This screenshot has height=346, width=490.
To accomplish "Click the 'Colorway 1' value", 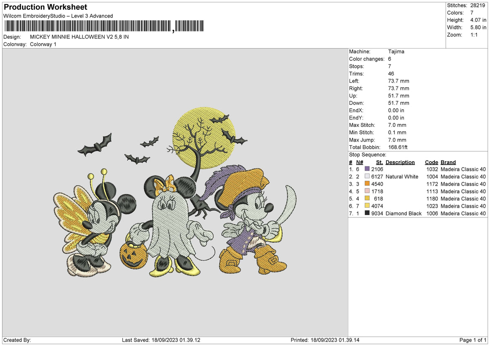I will click(43, 44).
